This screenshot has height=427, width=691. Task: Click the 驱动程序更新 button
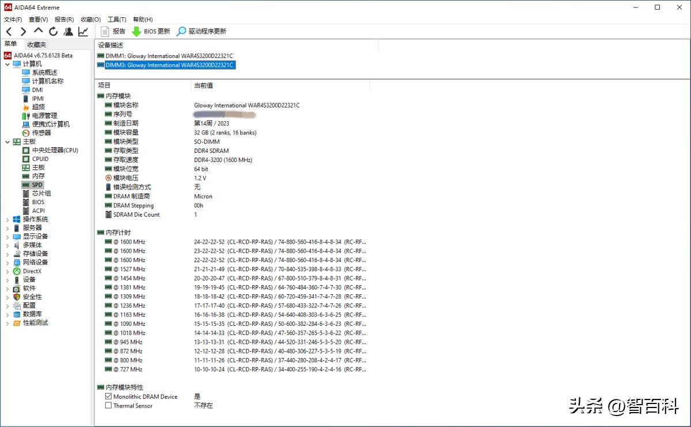(x=202, y=32)
